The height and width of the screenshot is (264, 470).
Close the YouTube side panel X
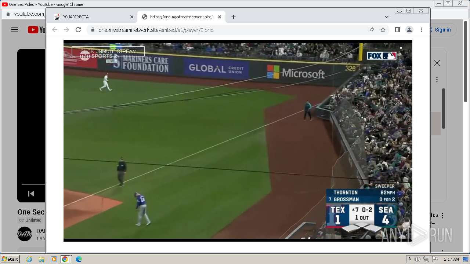click(437, 63)
